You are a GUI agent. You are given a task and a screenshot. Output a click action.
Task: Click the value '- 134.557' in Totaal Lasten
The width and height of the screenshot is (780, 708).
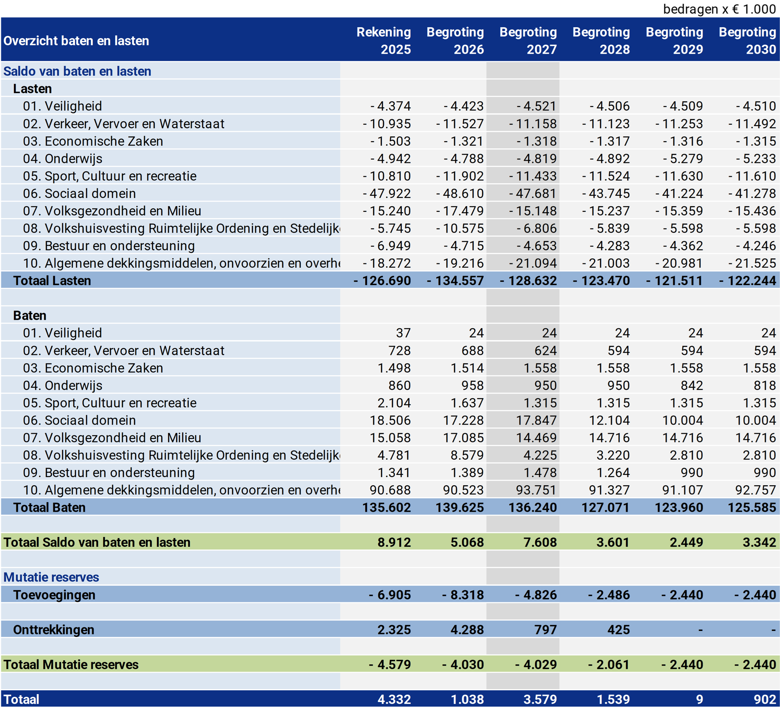pyautogui.click(x=455, y=280)
